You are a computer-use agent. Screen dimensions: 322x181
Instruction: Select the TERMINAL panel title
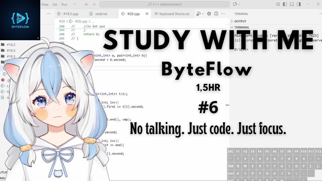click(241, 14)
